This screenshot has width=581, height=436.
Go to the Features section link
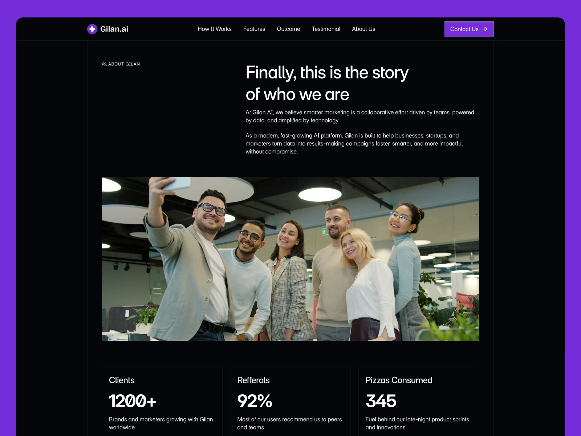(254, 29)
